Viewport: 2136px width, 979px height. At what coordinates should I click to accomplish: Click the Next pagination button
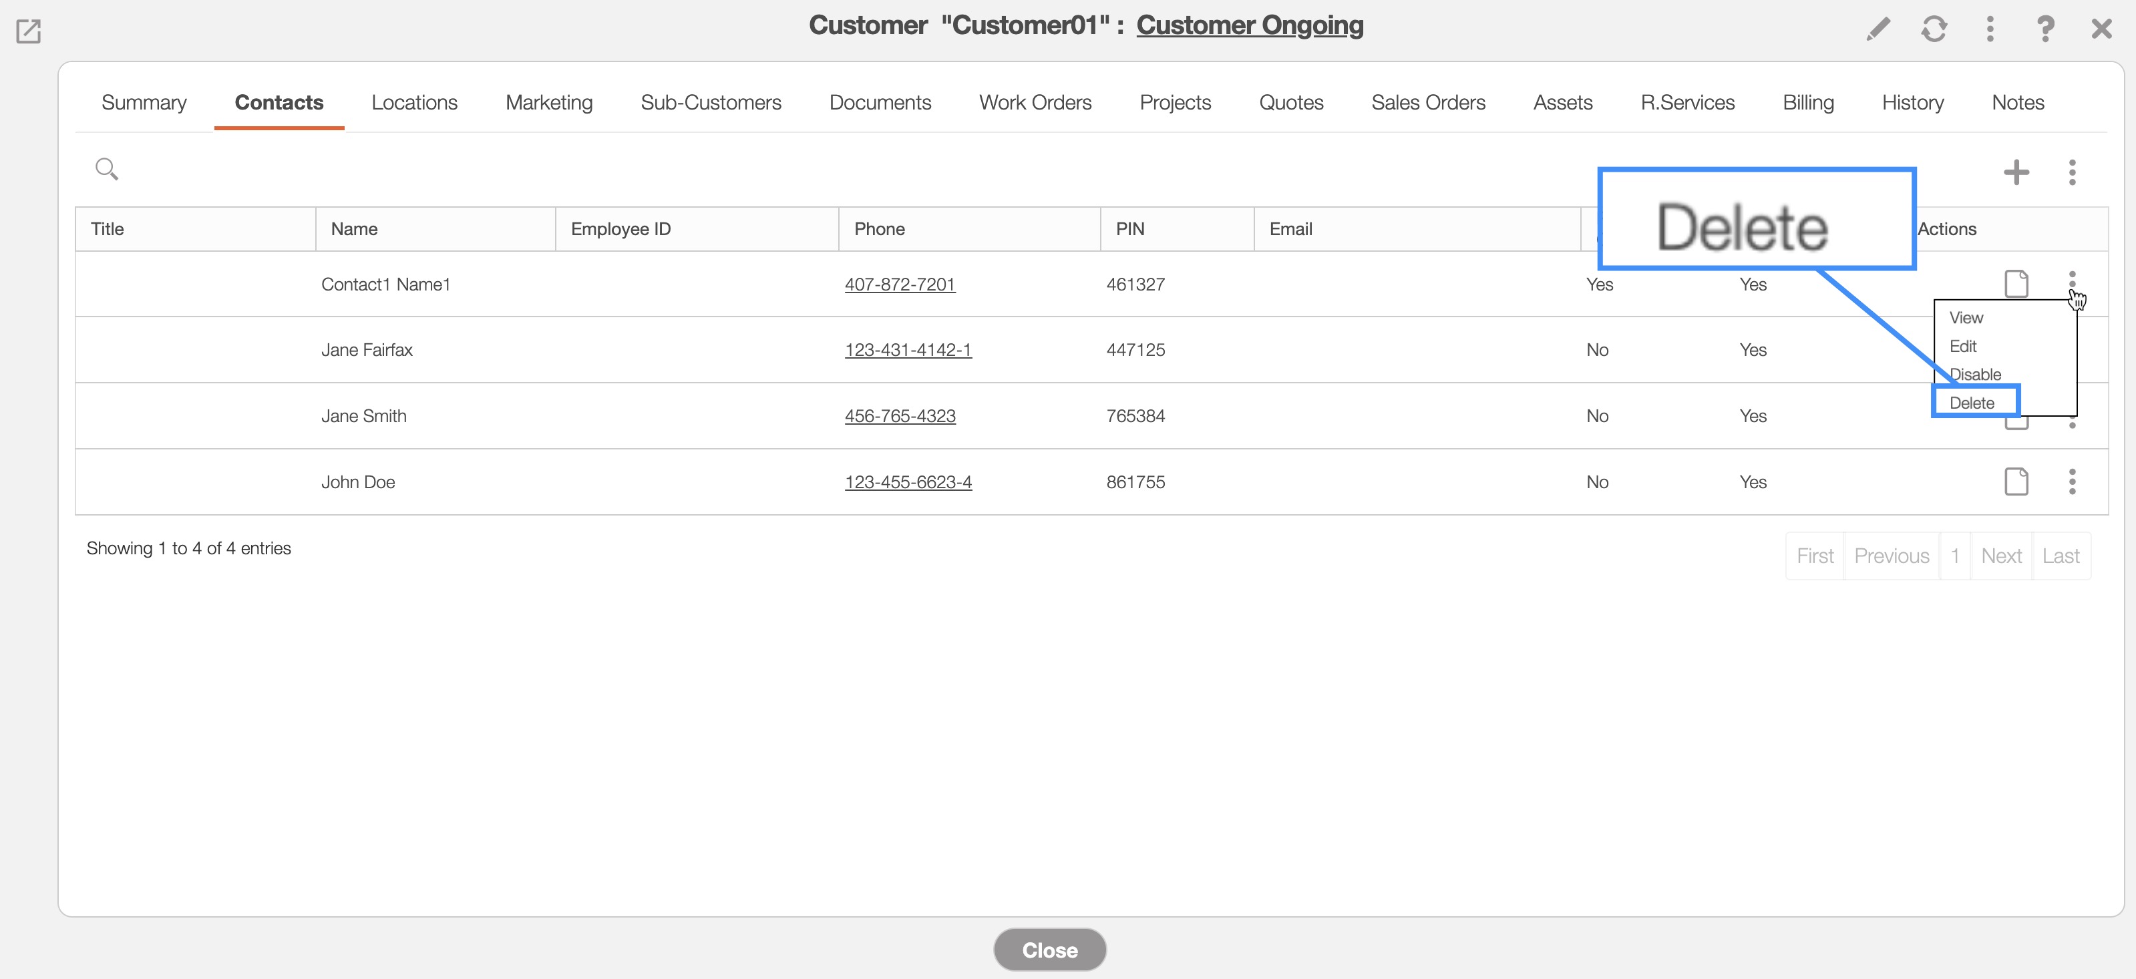pyautogui.click(x=2001, y=556)
